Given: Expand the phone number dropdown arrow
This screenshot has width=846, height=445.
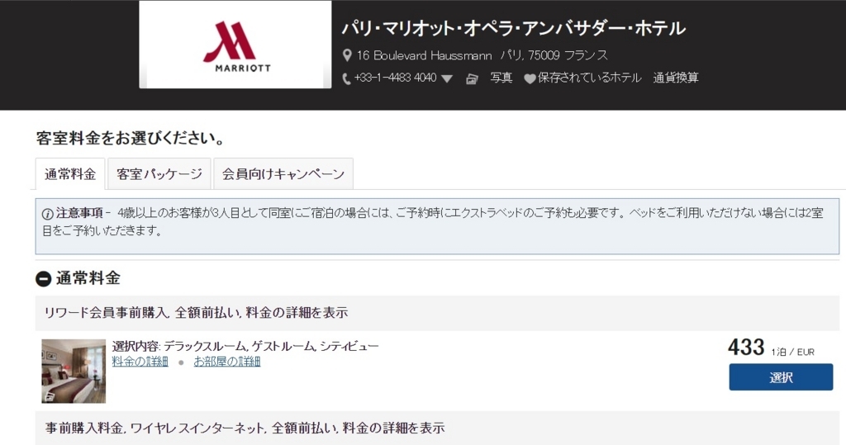Looking at the screenshot, I should click(447, 78).
